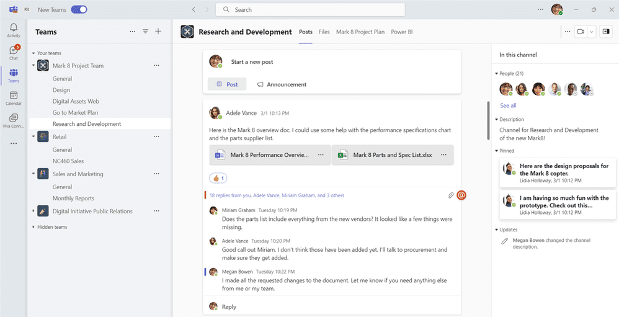Collapse the Retail team tree
619x317 pixels.
tap(33, 136)
